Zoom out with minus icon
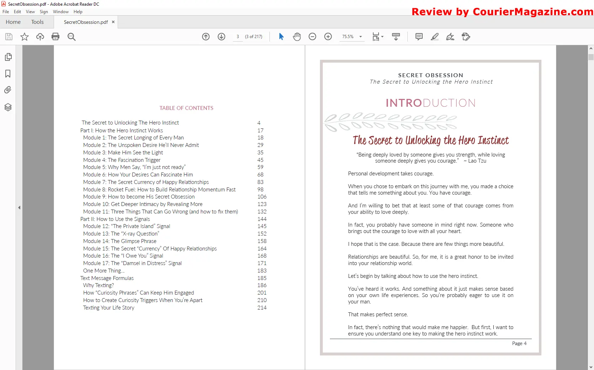Image resolution: width=594 pixels, height=370 pixels. click(x=312, y=37)
